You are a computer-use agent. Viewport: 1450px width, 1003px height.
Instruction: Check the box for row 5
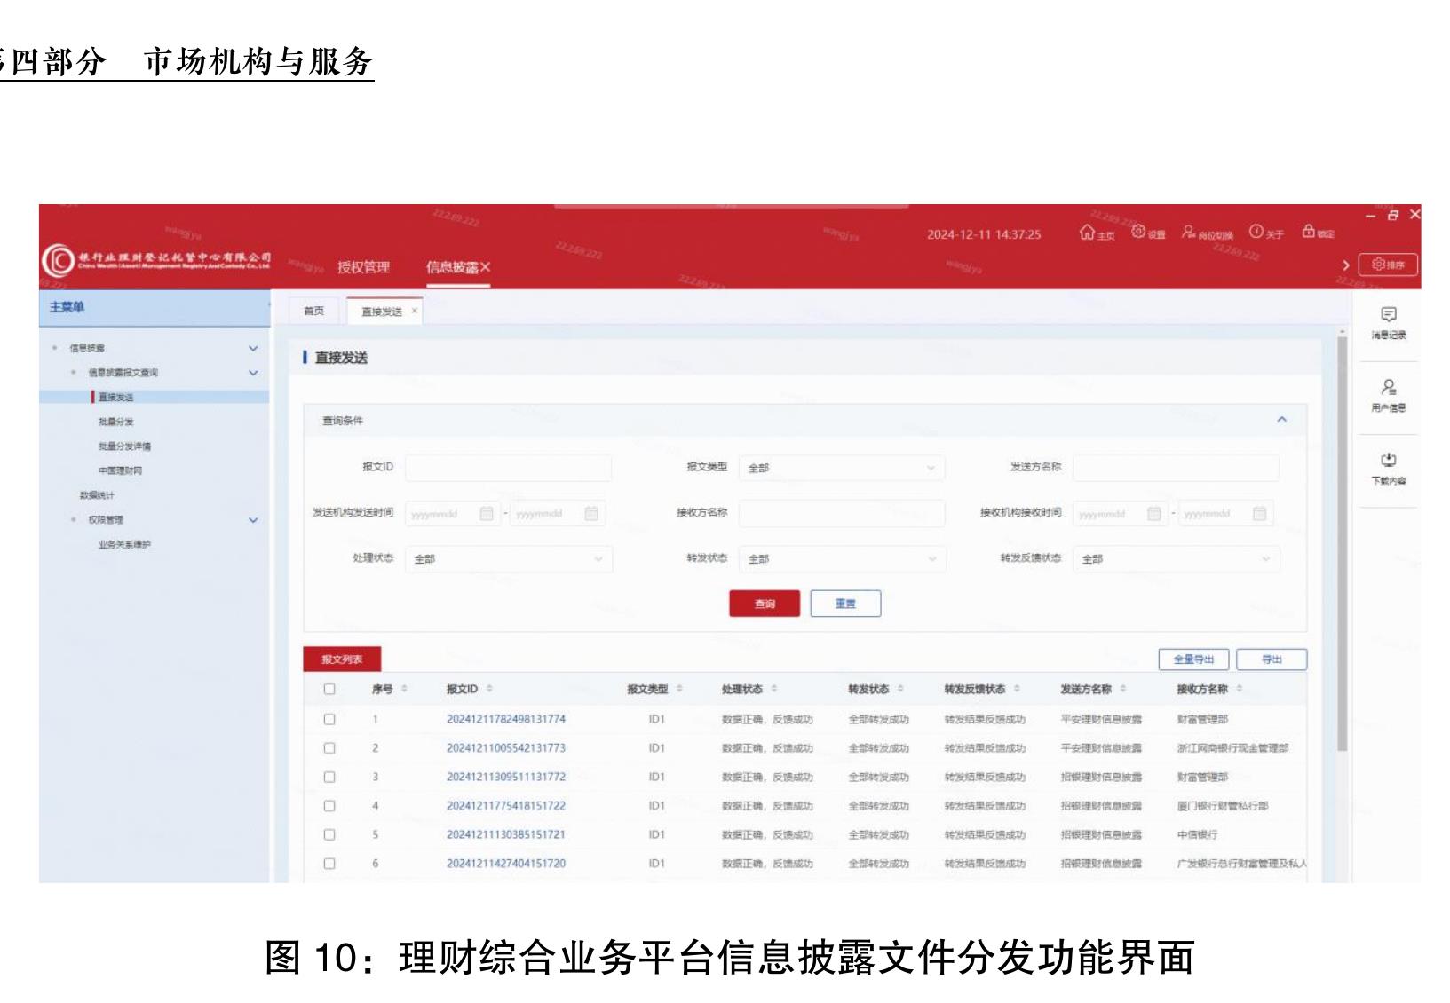(329, 835)
